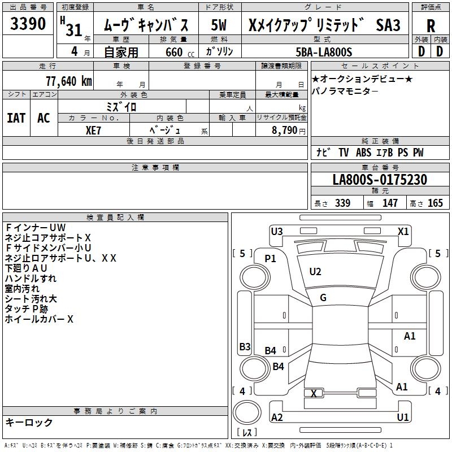Click the office notice キーロック

tap(29, 422)
